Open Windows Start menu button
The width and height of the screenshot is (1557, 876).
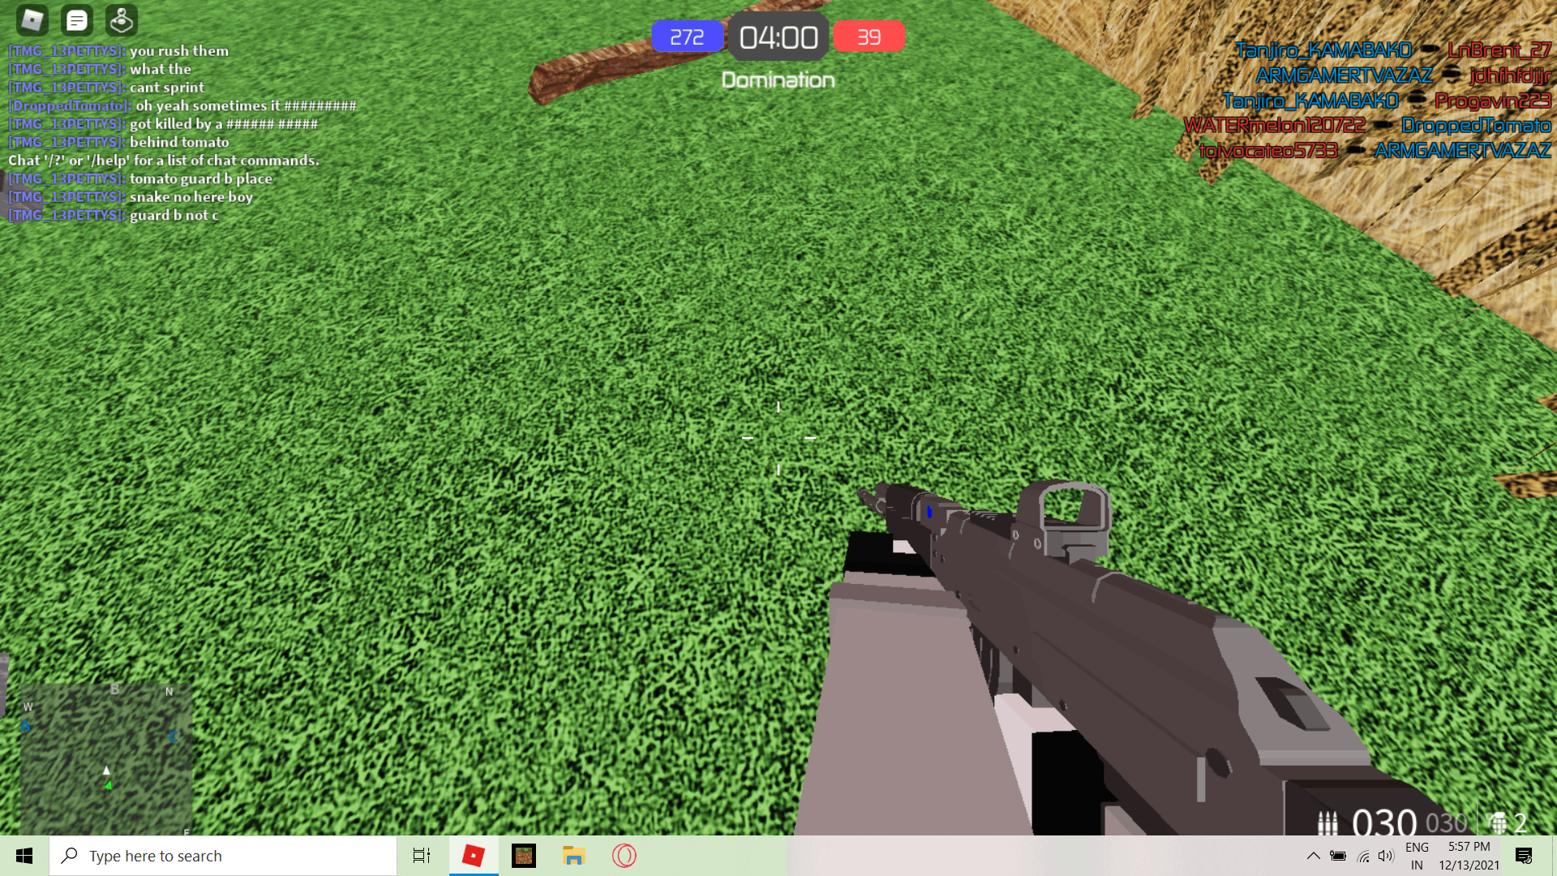[x=24, y=856]
